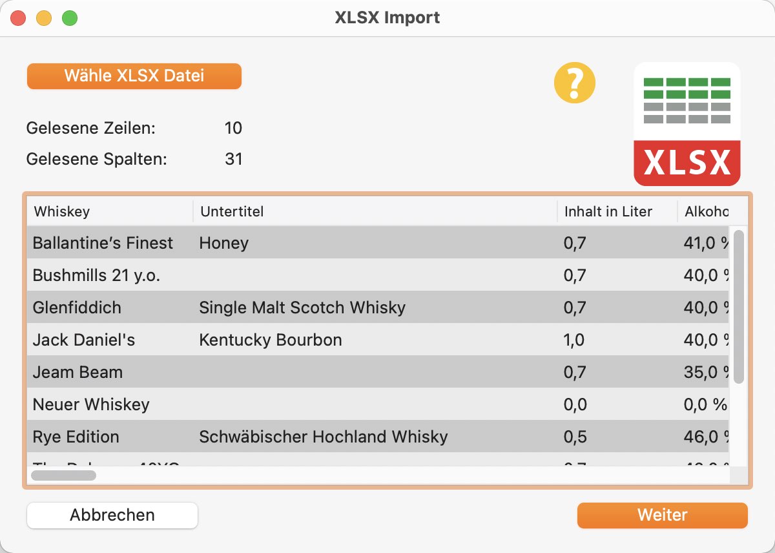Cancel import with the Abbrechen button
The width and height of the screenshot is (775, 553).
tap(112, 515)
